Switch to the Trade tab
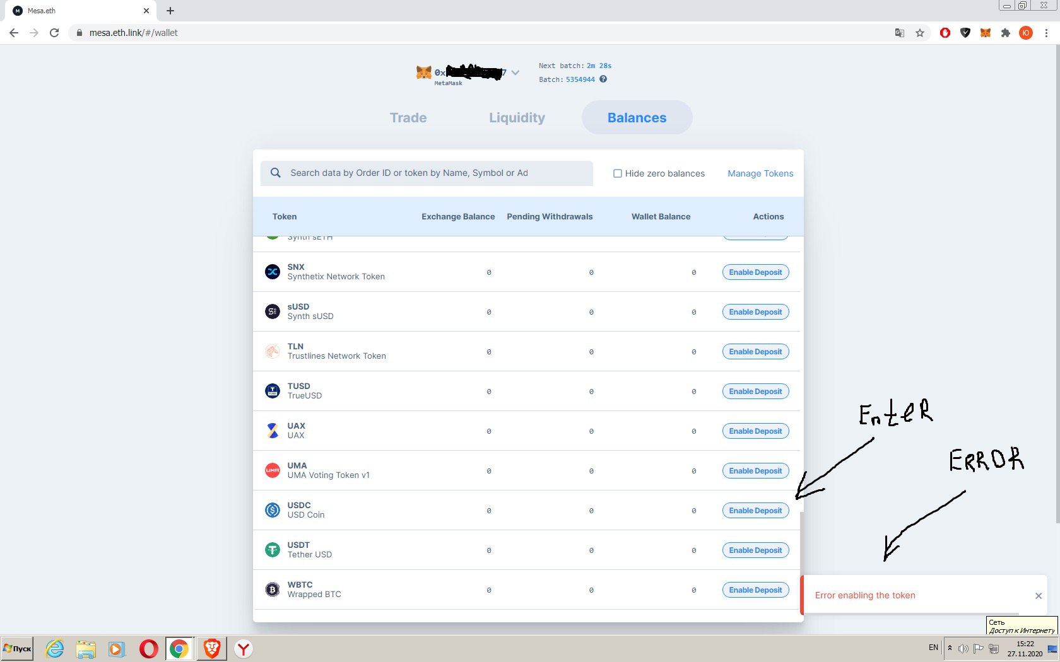 click(408, 117)
